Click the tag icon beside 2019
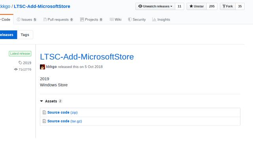The image size is (253, 142). click(x=20, y=63)
